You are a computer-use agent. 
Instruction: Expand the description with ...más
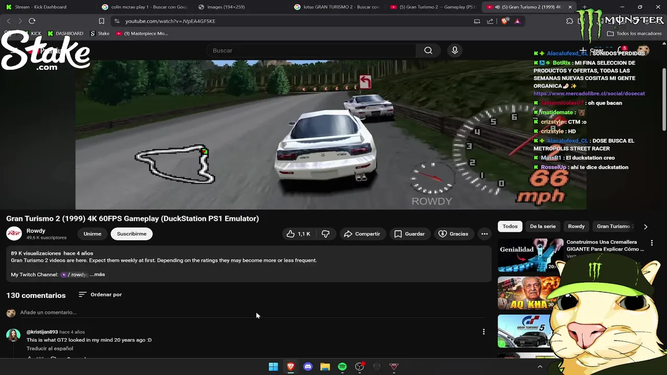click(97, 274)
